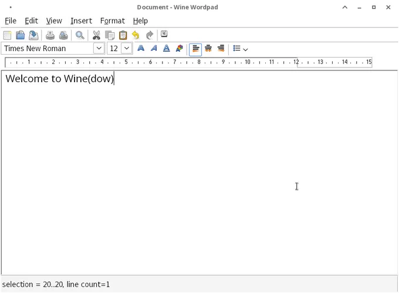Open the font size dropdown arrow
This screenshot has height=293, width=399.
127,48
